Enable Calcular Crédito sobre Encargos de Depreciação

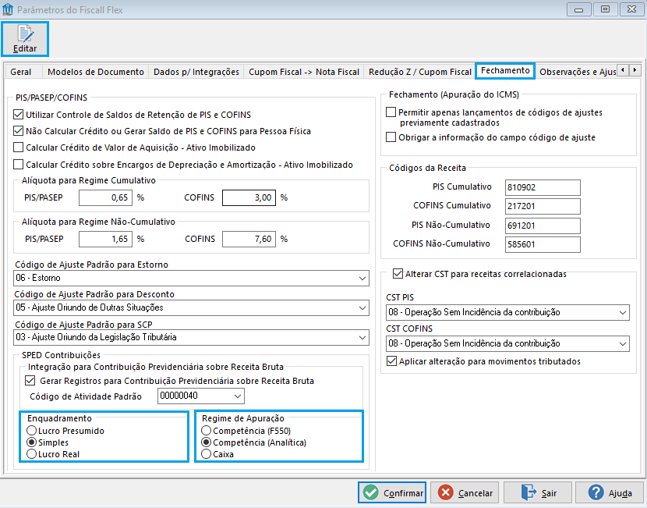[x=18, y=165]
